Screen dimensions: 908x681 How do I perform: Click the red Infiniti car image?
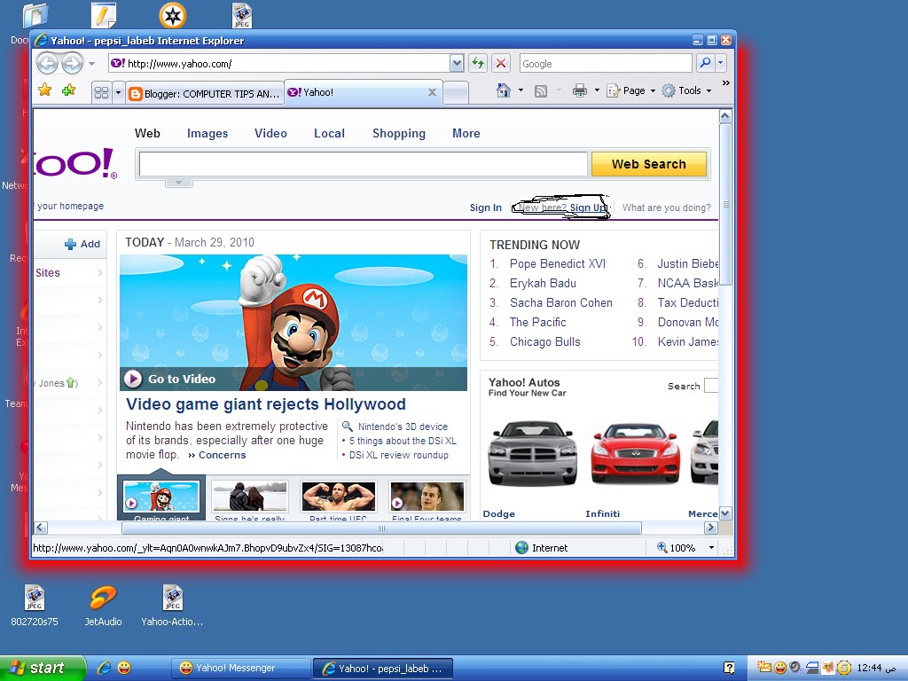[635, 453]
